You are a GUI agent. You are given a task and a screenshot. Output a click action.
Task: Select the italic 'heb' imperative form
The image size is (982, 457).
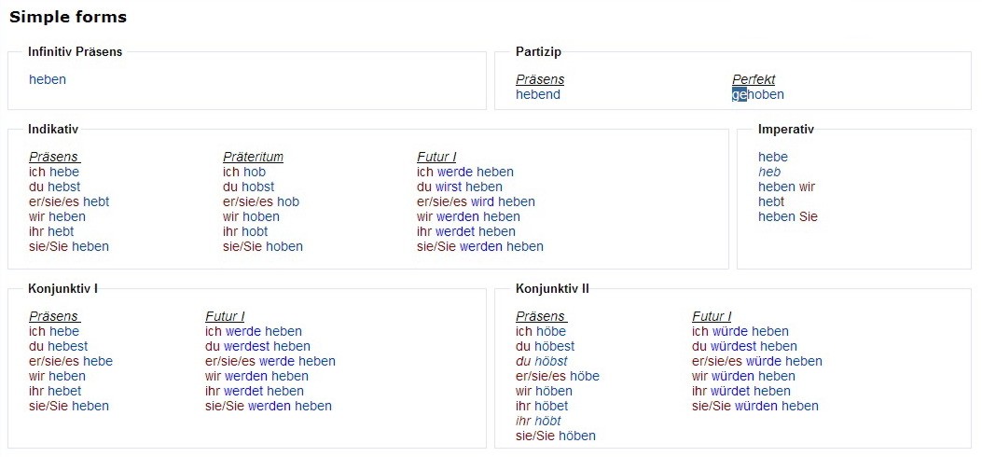point(769,172)
